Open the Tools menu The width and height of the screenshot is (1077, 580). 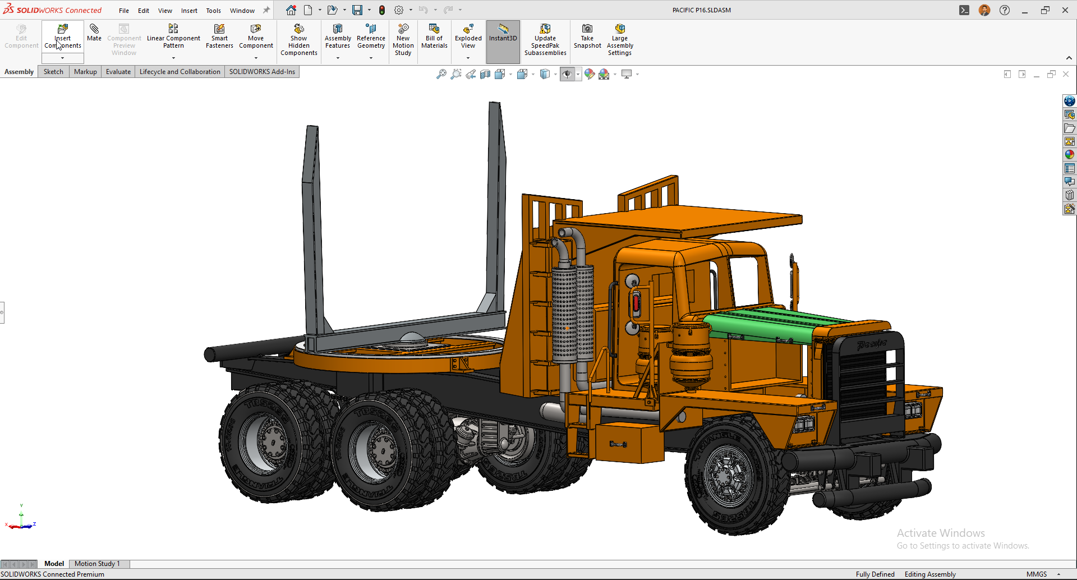(214, 11)
